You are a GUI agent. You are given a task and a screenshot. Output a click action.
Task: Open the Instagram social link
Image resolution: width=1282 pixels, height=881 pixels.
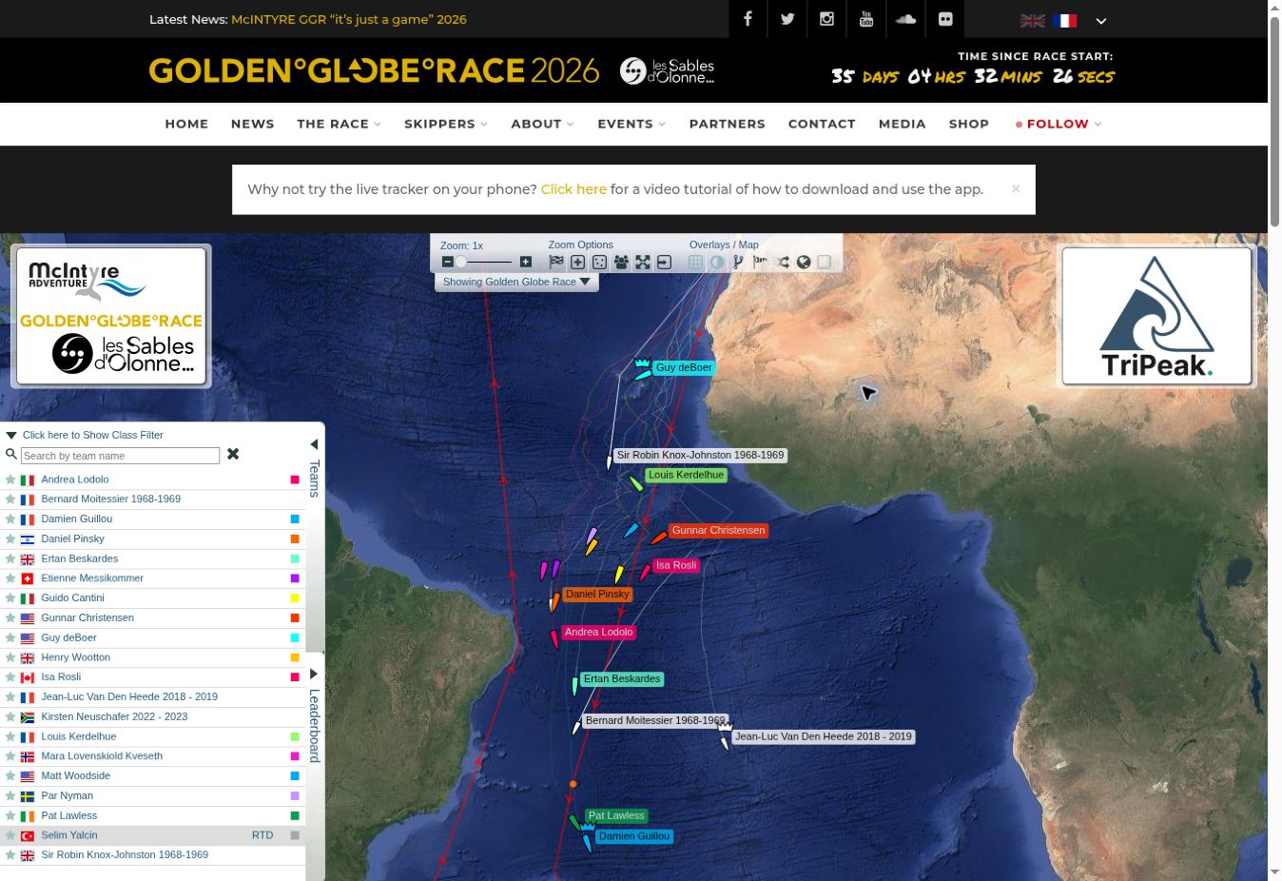[x=826, y=19]
